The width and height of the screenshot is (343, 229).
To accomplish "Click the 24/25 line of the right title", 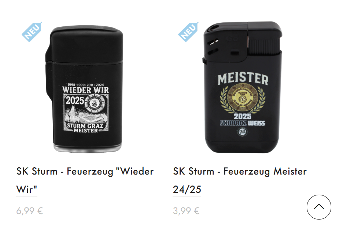I will pos(187,190).
